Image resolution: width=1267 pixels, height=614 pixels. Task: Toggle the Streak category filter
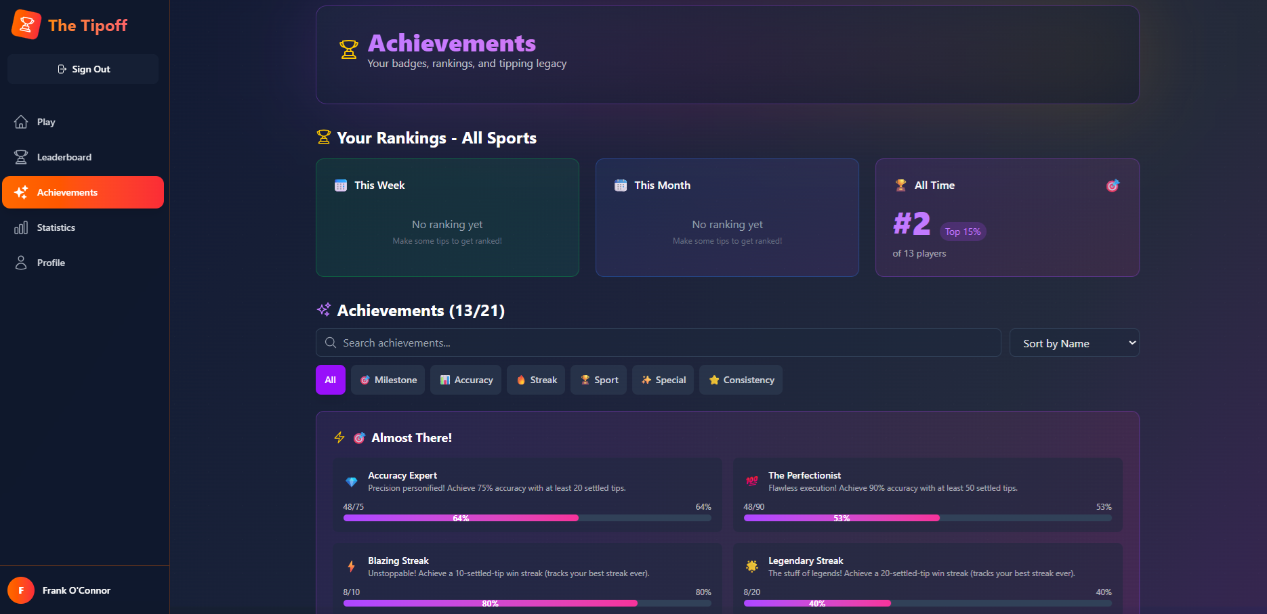536,380
